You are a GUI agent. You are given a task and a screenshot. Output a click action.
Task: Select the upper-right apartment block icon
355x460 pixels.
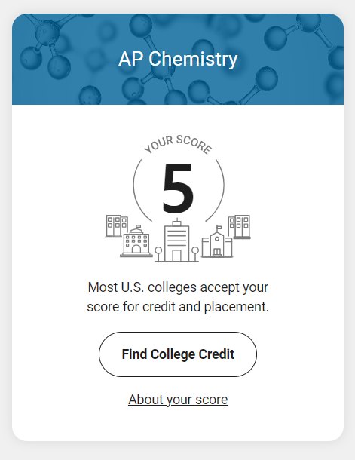[x=239, y=226]
